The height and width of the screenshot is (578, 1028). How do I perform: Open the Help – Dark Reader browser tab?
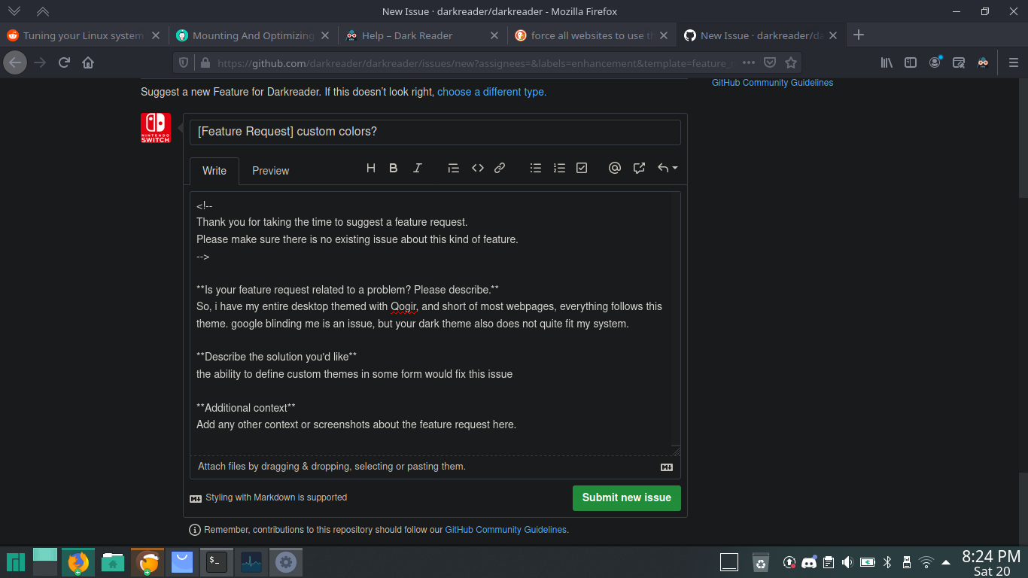(x=410, y=35)
